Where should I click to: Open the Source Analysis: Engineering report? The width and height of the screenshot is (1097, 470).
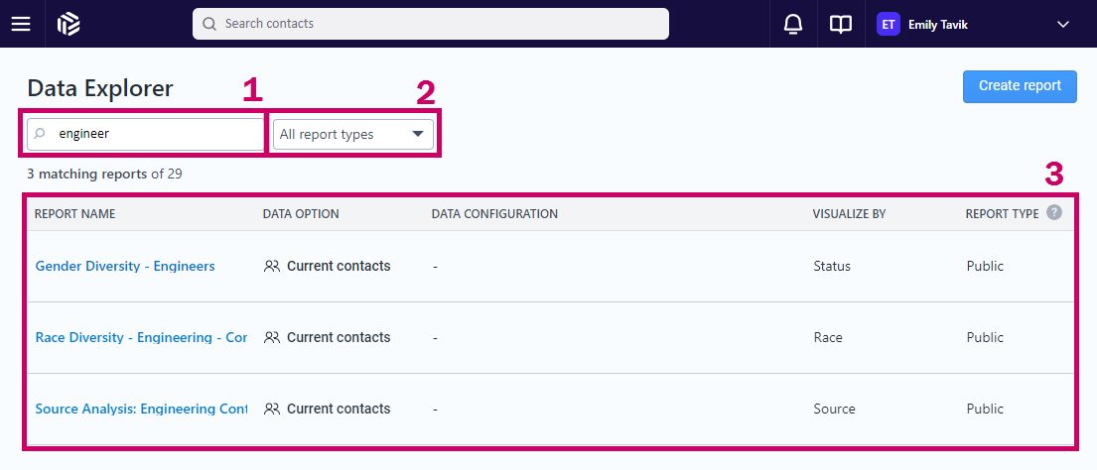[141, 409]
